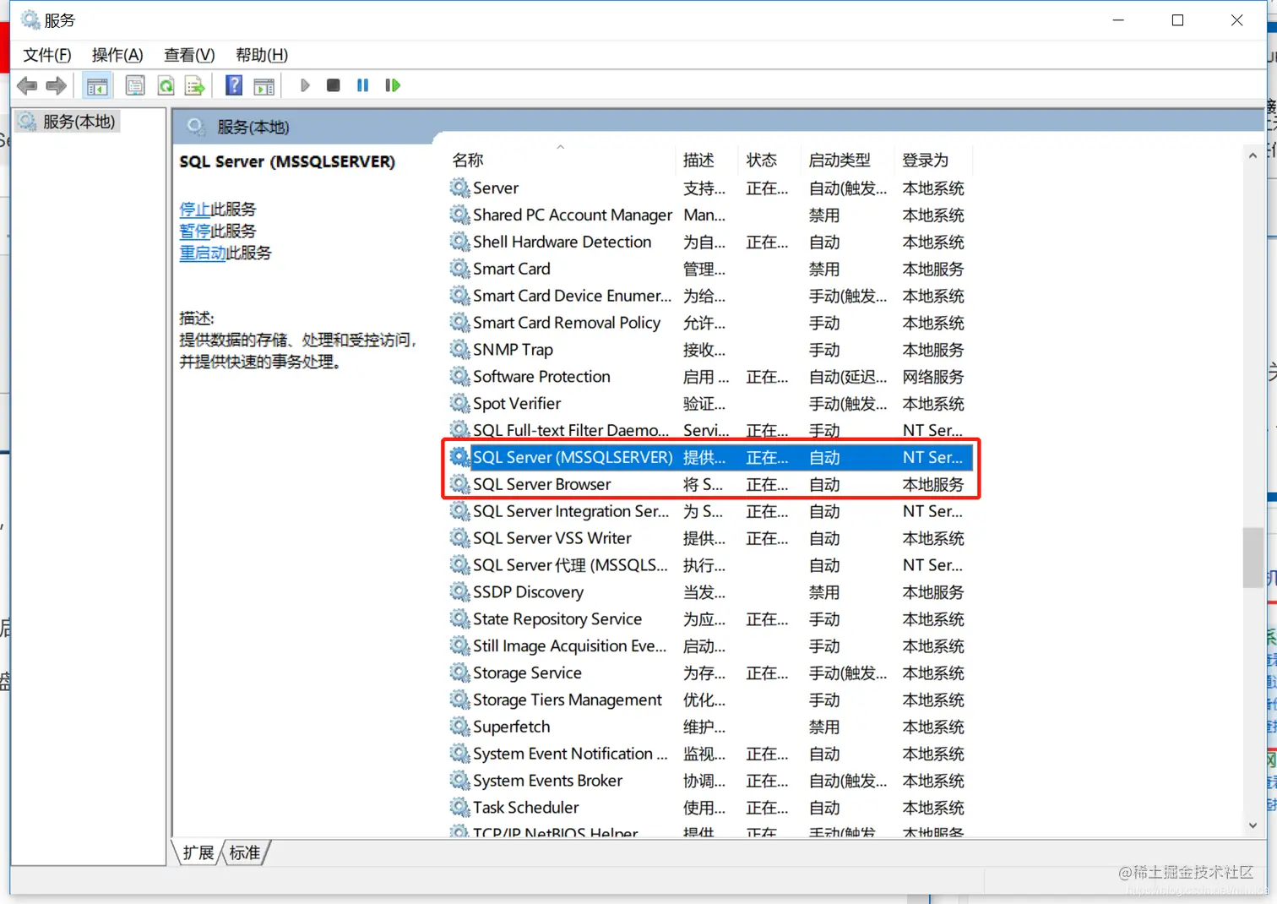Click gear icon of Software Protection row
This screenshot has width=1277, height=904.
[x=459, y=376]
